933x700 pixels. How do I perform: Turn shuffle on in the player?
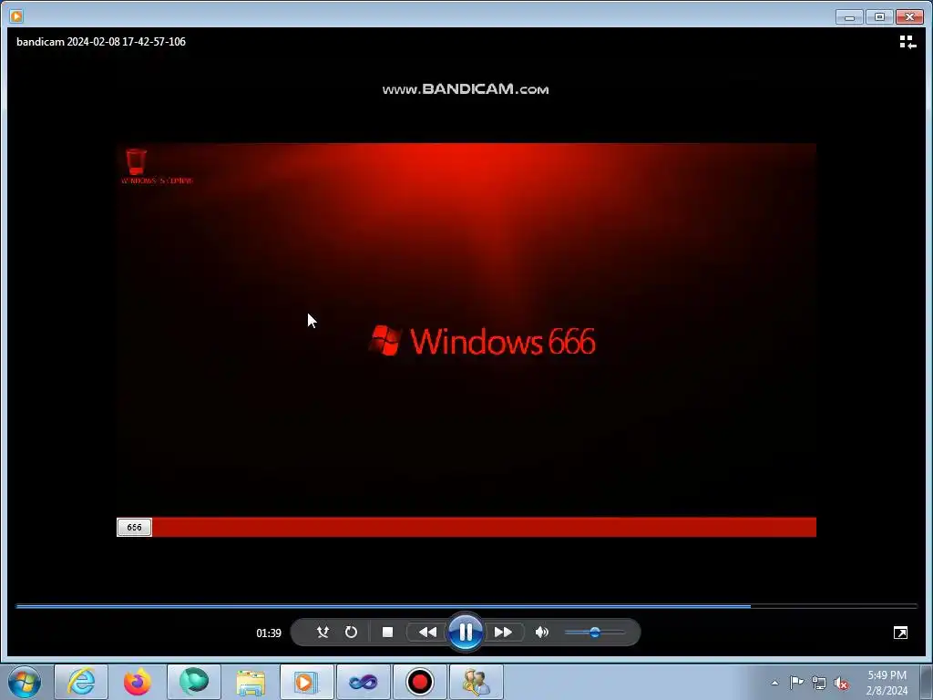click(323, 633)
